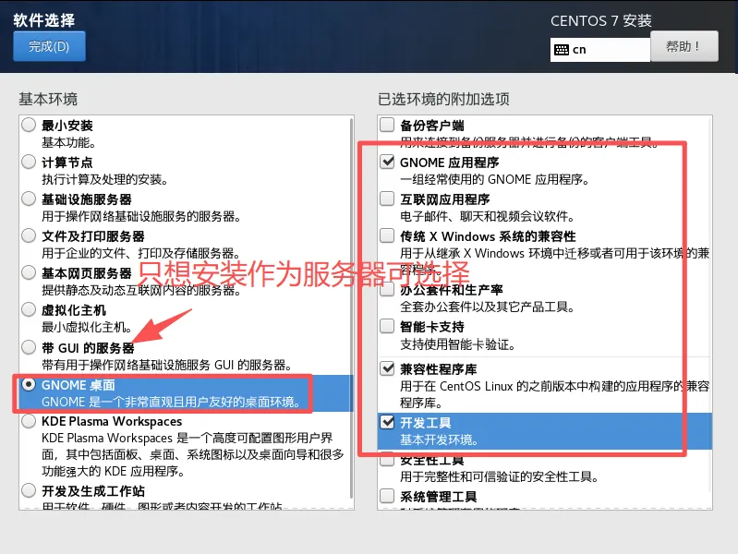Click 一组经常使用的 GNOME 应用程序 description
738x554 pixels.
pyautogui.click(x=495, y=179)
